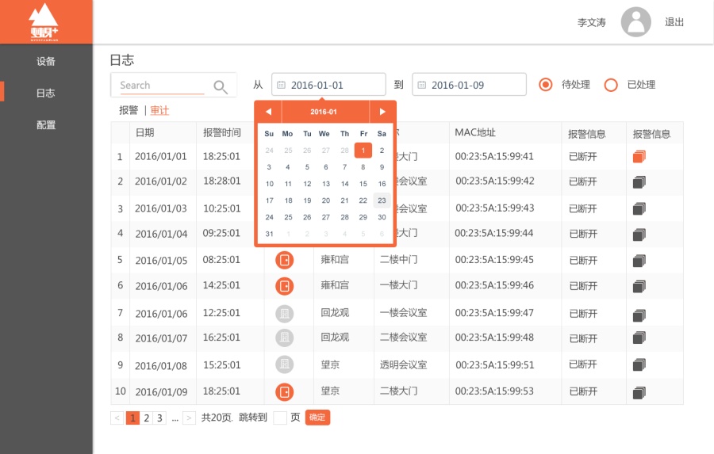Open alarm info icon for 2016/01/03 row

coord(639,209)
